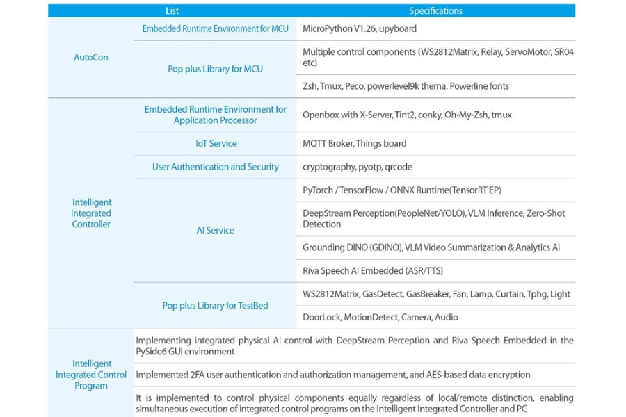626x417 pixels.
Task: Click the "List" column header
Action: [172, 10]
